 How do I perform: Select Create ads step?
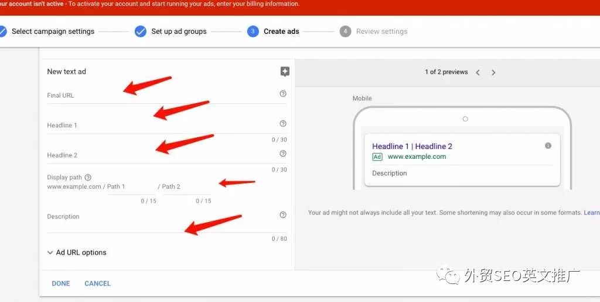click(x=273, y=32)
